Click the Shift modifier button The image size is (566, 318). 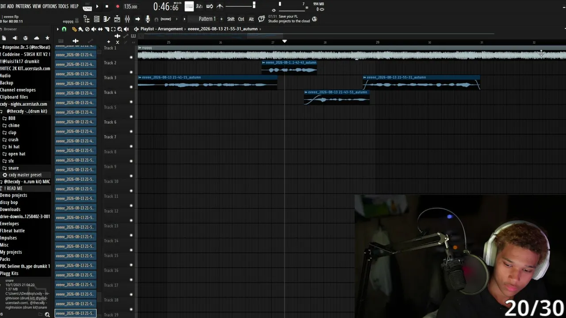click(x=231, y=19)
